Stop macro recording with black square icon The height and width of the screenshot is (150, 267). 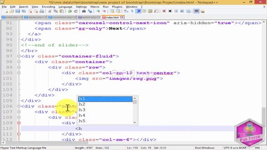point(170,11)
